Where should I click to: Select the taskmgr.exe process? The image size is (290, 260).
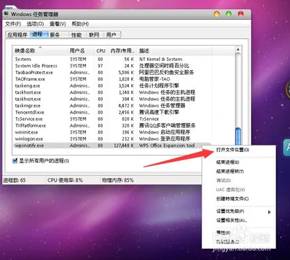(x=113, y=106)
